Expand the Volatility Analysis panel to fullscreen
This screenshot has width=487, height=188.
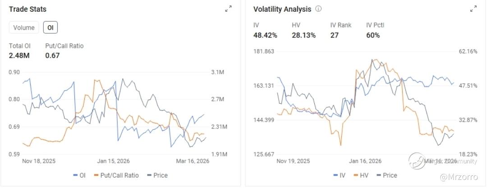coord(473,9)
